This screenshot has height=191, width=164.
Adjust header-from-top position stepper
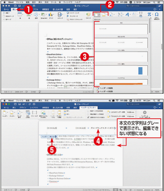click(136, 112)
